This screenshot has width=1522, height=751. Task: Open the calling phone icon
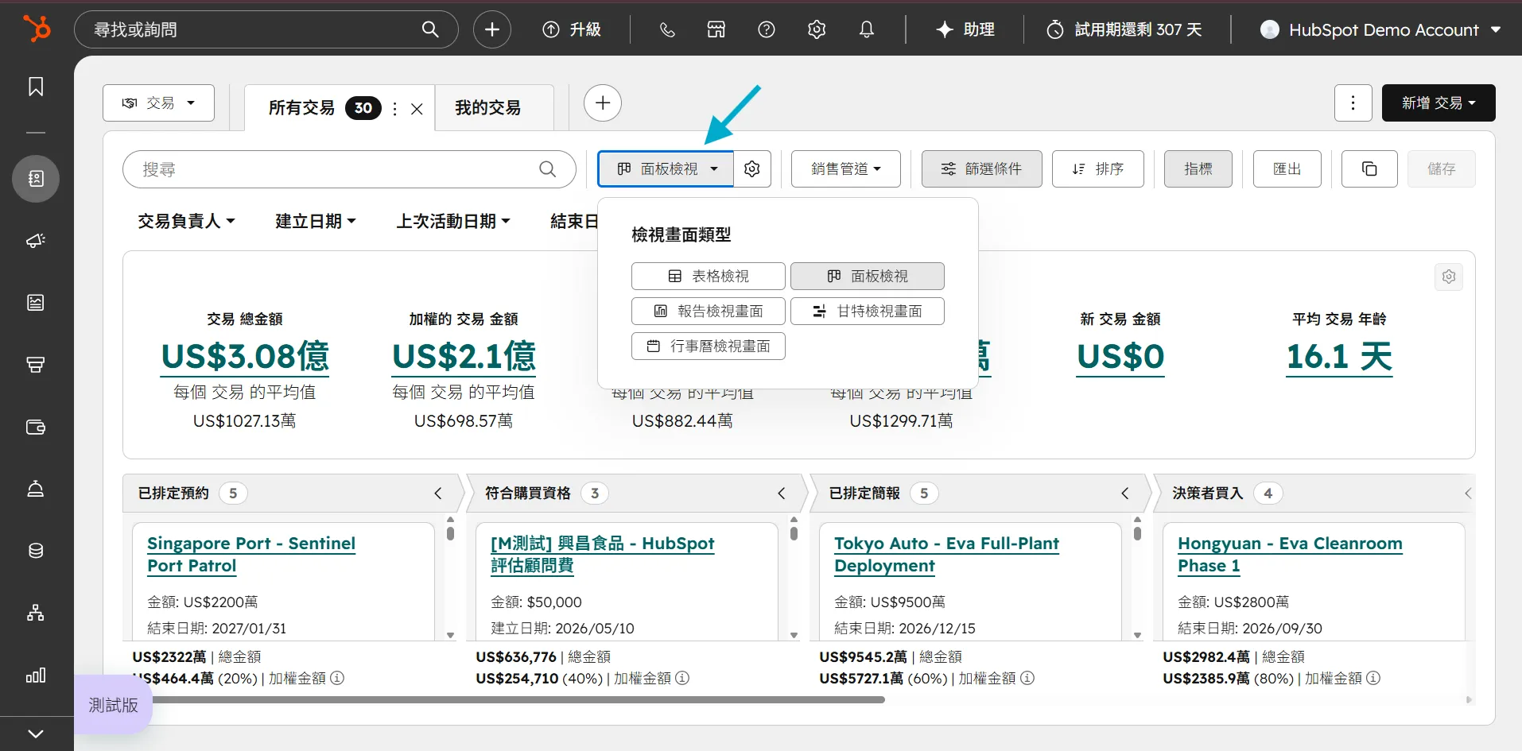667,29
